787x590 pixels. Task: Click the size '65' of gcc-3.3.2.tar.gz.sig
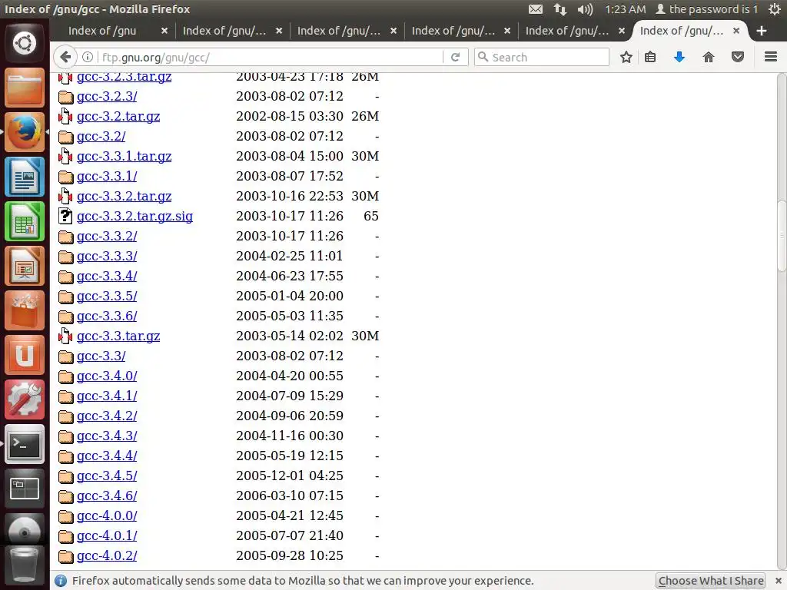tap(371, 216)
